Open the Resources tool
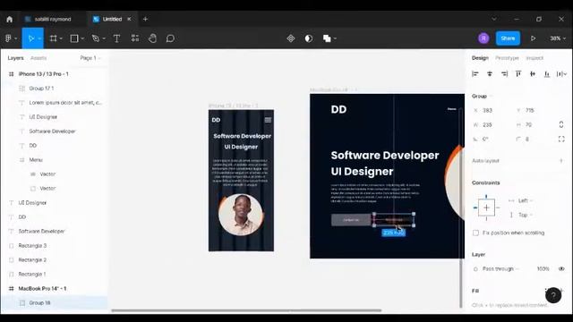573x322 pixels. point(135,38)
